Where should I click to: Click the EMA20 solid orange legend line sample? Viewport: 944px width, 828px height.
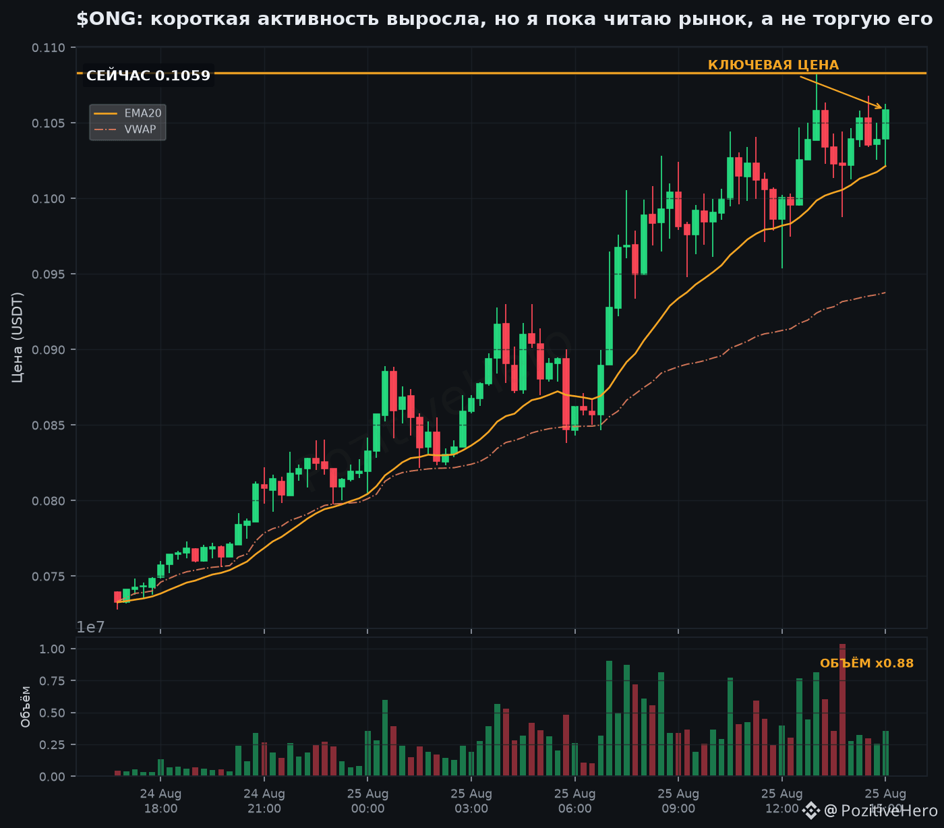105,113
